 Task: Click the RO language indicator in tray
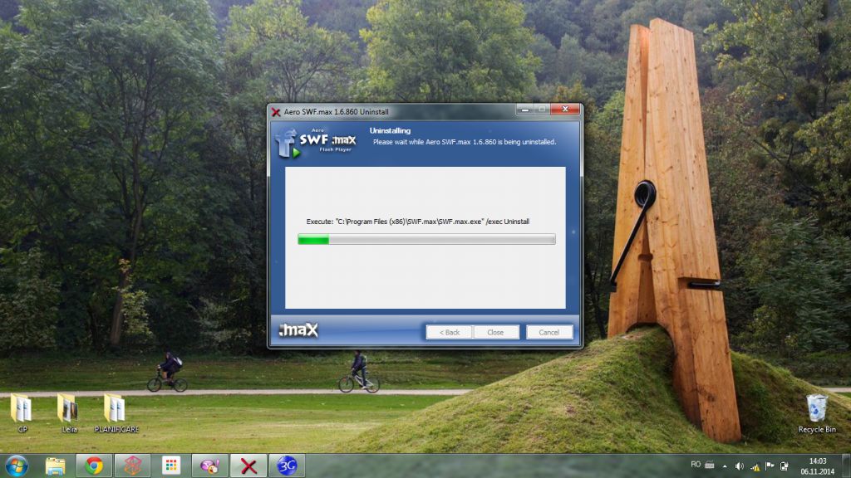point(696,465)
